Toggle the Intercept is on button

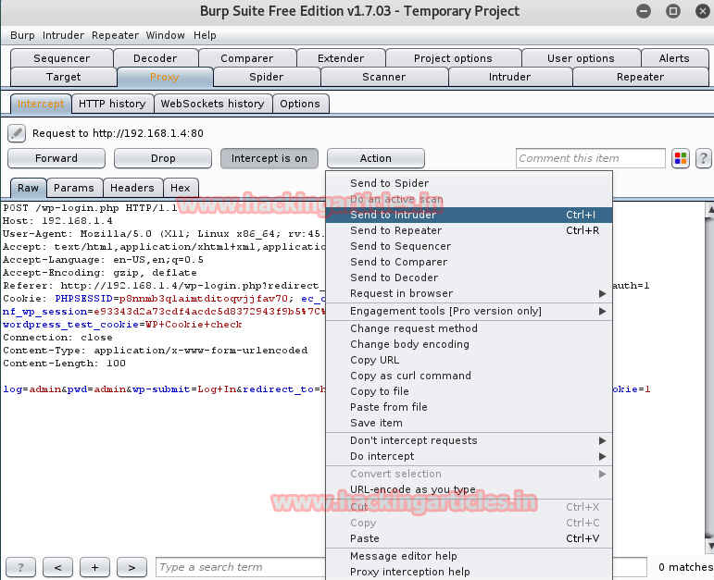coord(269,158)
